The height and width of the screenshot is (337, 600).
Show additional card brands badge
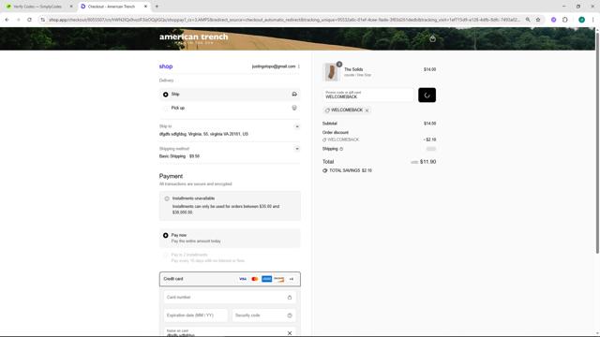coord(292,279)
